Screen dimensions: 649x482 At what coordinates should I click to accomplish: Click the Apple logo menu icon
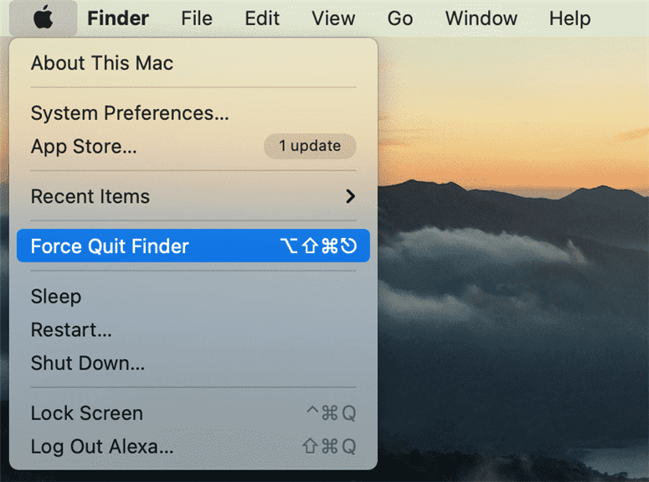tap(43, 18)
